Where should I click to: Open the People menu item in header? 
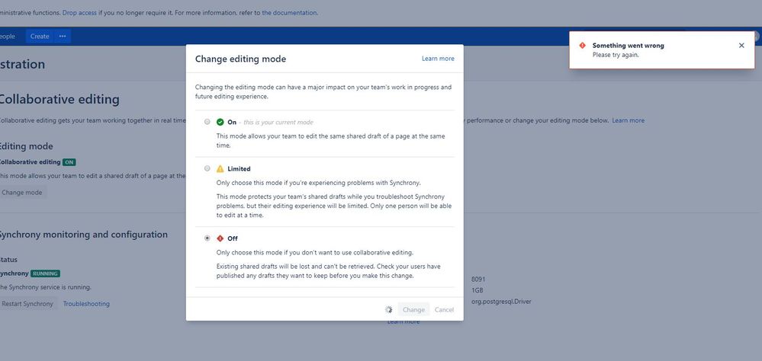[7, 36]
